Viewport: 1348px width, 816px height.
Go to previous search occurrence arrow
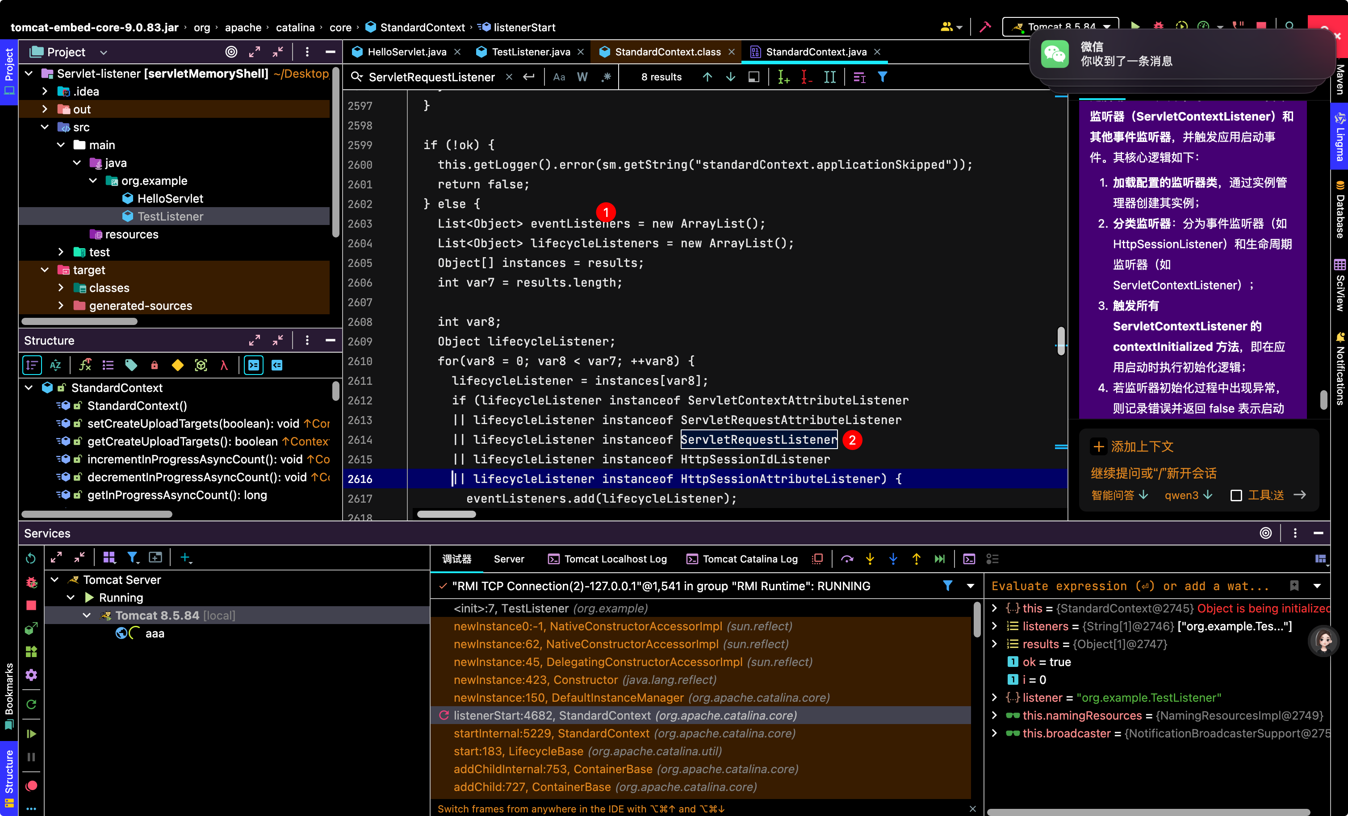(x=707, y=77)
